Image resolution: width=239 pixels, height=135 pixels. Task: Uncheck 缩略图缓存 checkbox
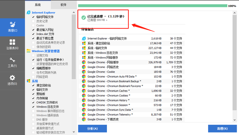[33, 68]
